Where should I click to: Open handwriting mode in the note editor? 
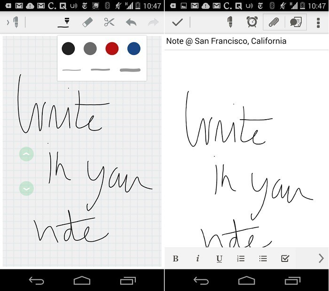(x=230, y=22)
